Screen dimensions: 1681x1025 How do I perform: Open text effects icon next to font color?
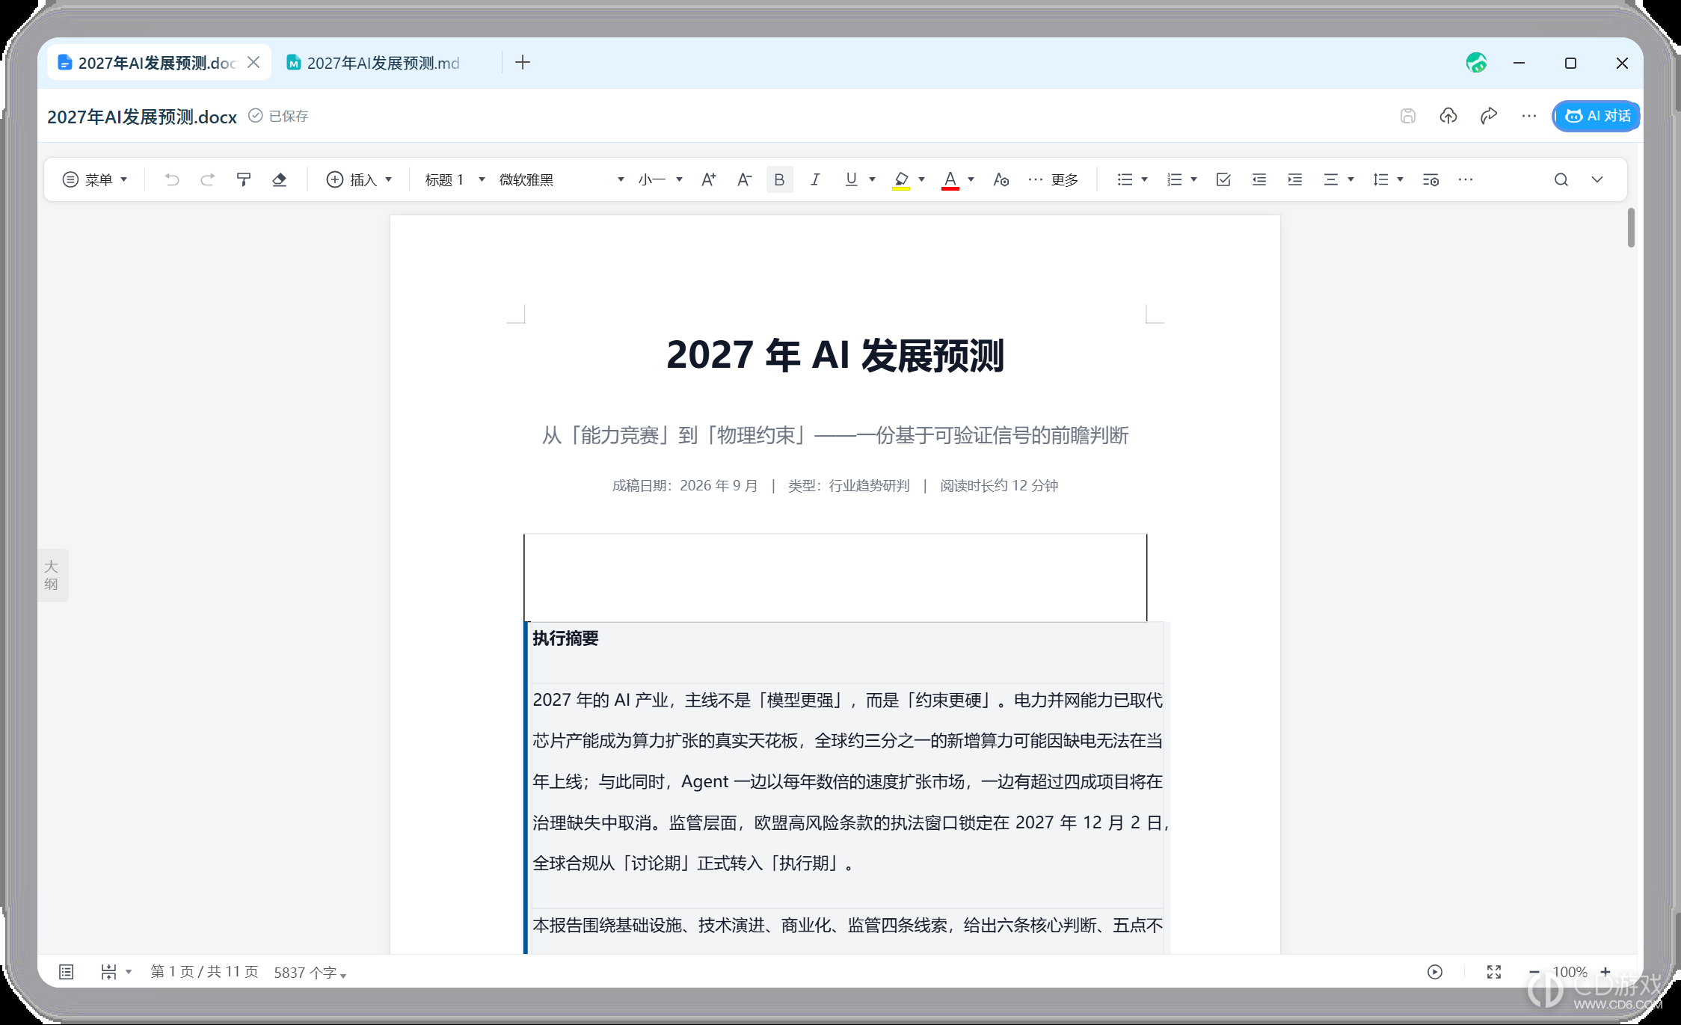1001,179
